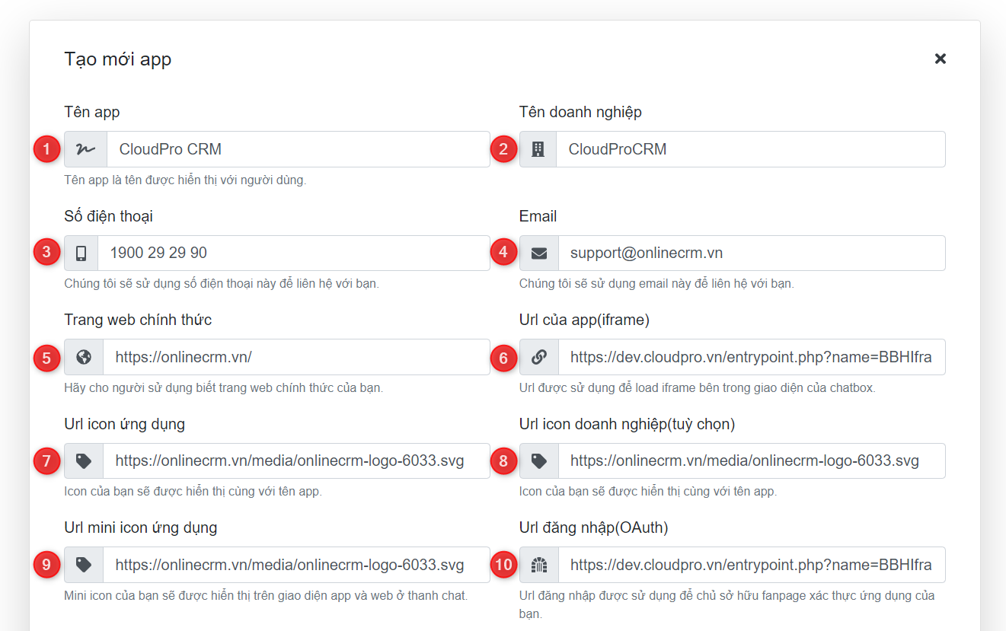Click the Url icon ứng dụng input field
The image size is (1006, 631).
297,461
